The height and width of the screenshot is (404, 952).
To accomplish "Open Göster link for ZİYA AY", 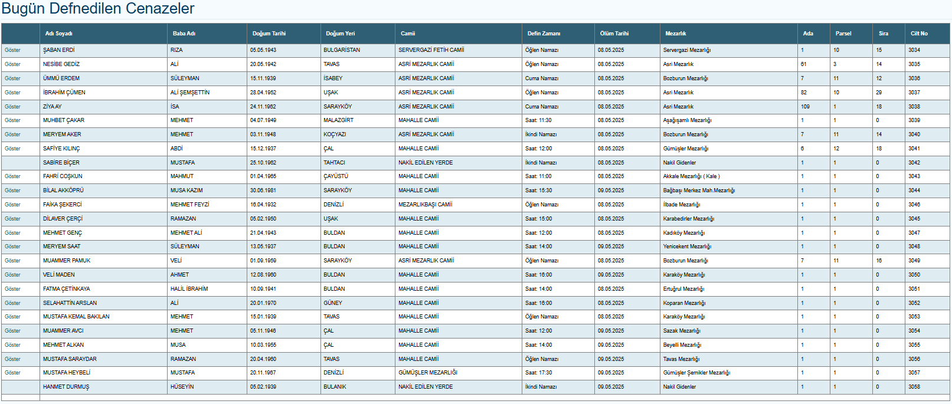I will tap(12, 107).
